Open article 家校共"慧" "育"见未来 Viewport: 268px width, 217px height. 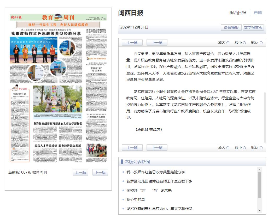click(x=149, y=190)
